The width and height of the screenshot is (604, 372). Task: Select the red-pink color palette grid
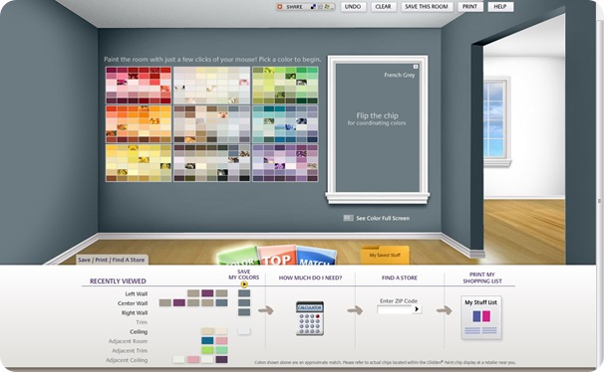(x=139, y=86)
